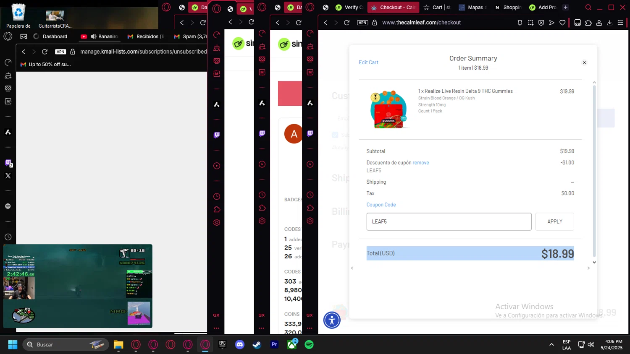630x354 pixels.
Task: Open the player icon in the checkout window sidebar
Action: [x=310, y=164]
